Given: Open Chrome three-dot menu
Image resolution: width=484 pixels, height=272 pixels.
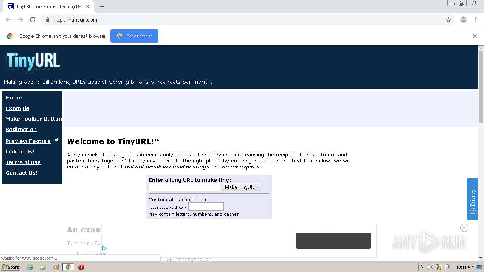Looking at the screenshot, I should pos(476,20).
